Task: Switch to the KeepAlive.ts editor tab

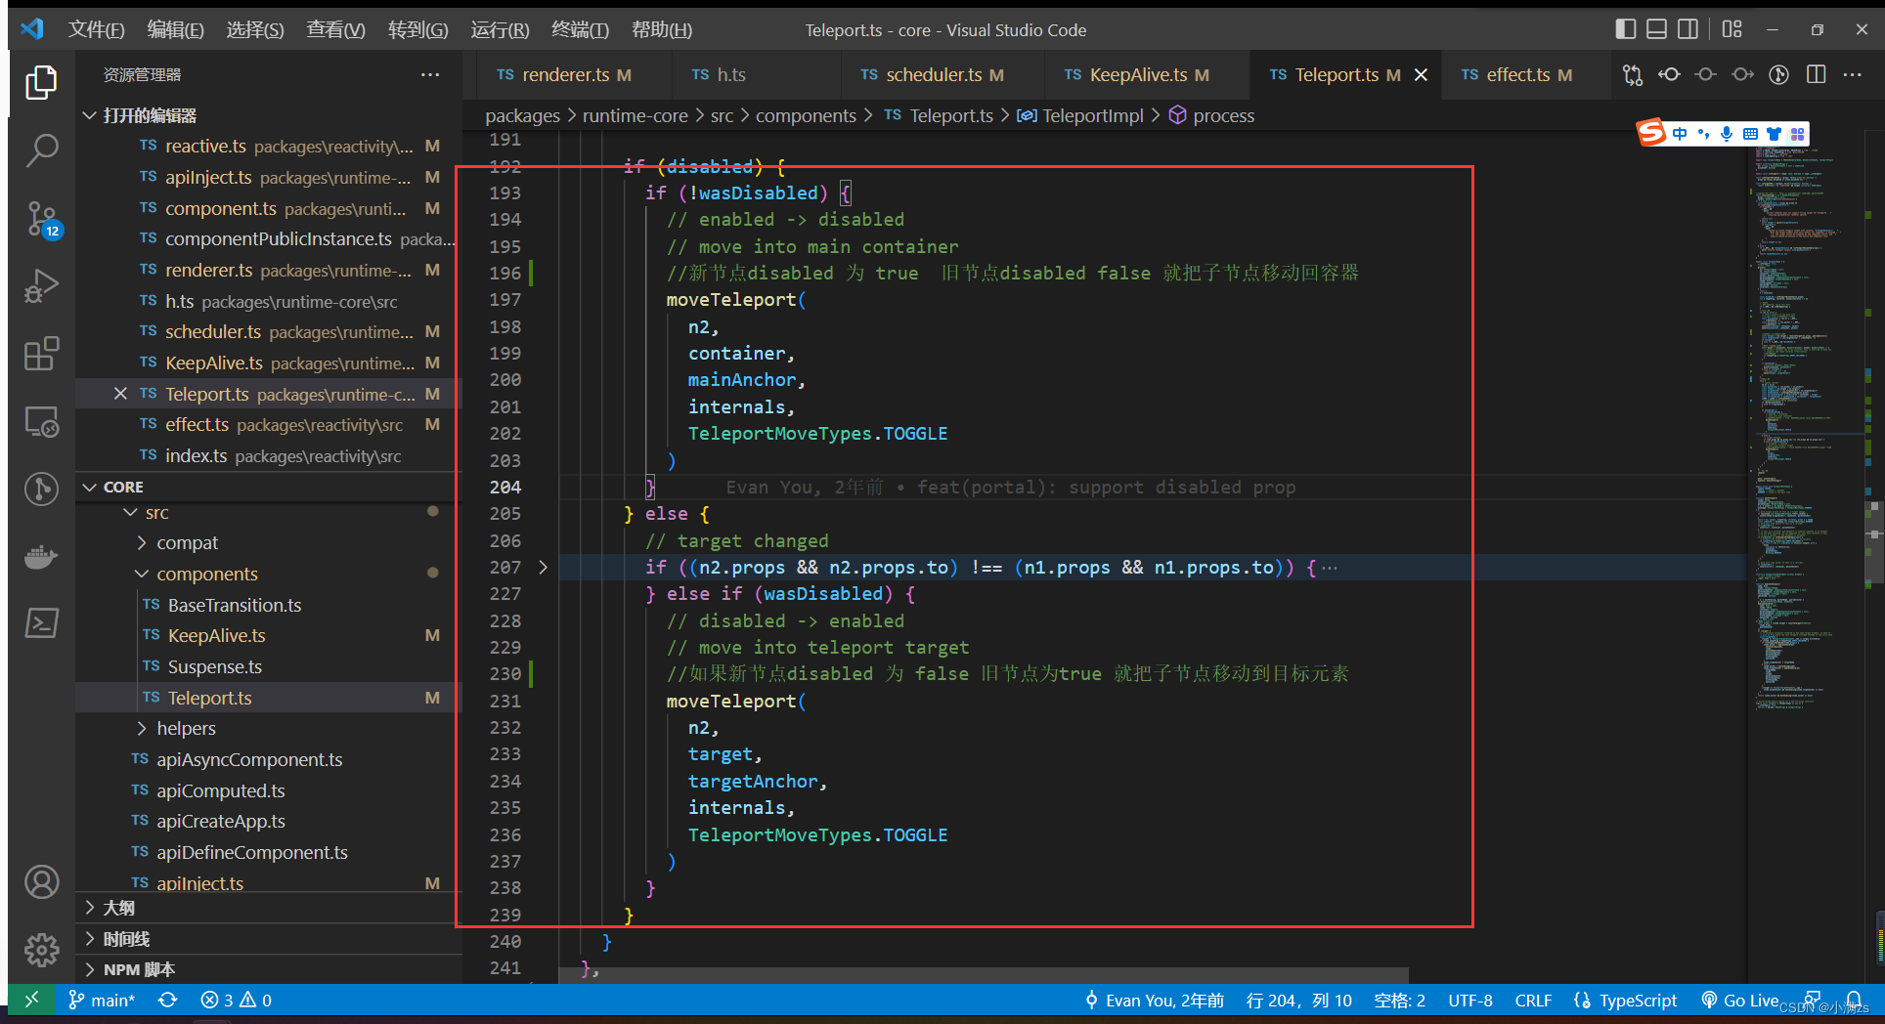Action: pyautogui.click(x=1137, y=75)
